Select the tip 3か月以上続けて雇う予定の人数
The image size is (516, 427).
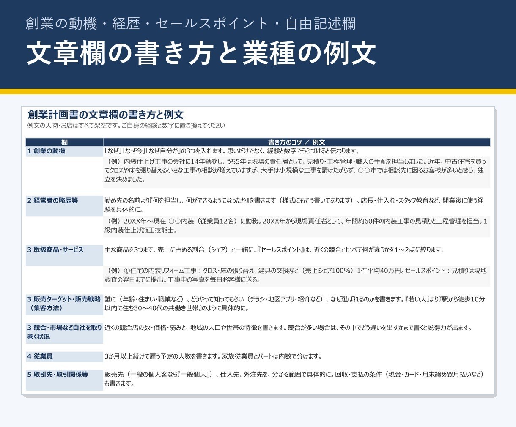pyautogui.click(x=213, y=356)
